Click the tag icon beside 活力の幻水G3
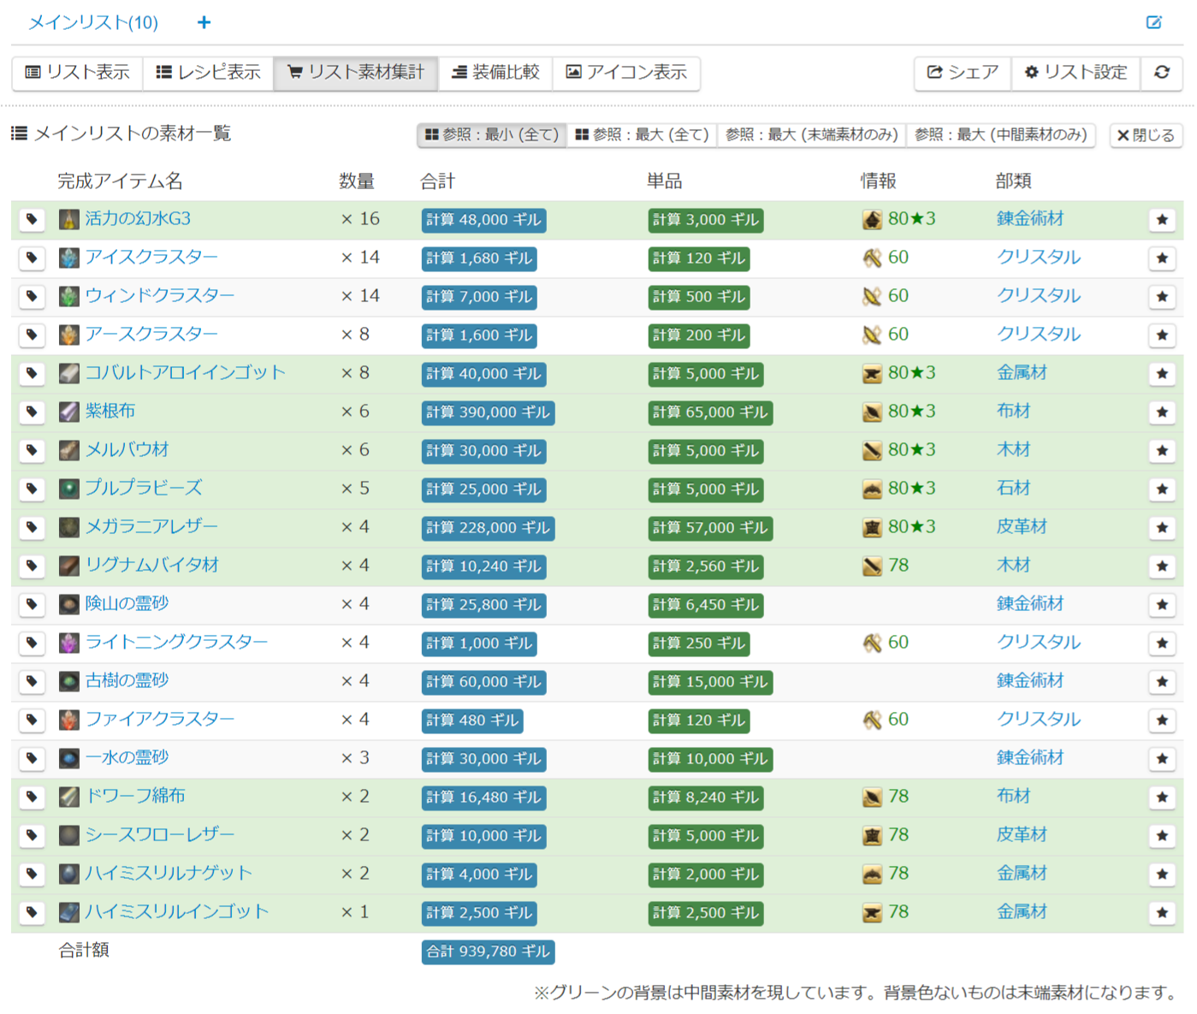This screenshot has width=1197, height=1014. [x=32, y=220]
